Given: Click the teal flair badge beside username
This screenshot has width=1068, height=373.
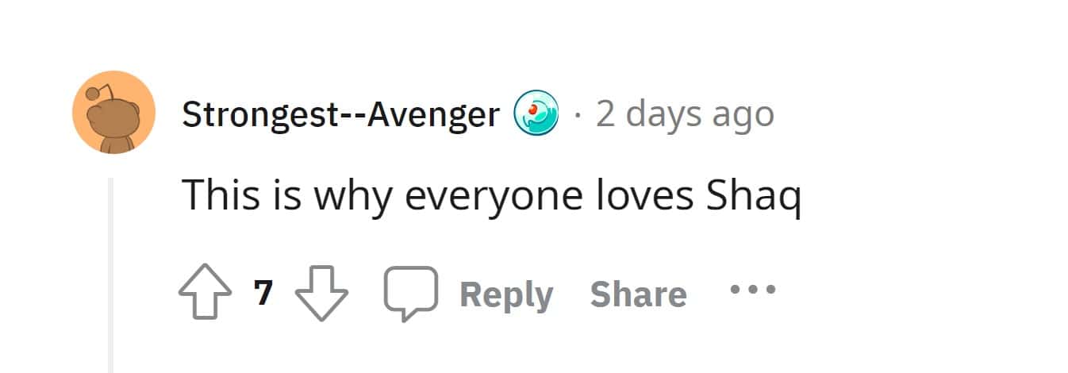Looking at the screenshot, I should point(536,113).
